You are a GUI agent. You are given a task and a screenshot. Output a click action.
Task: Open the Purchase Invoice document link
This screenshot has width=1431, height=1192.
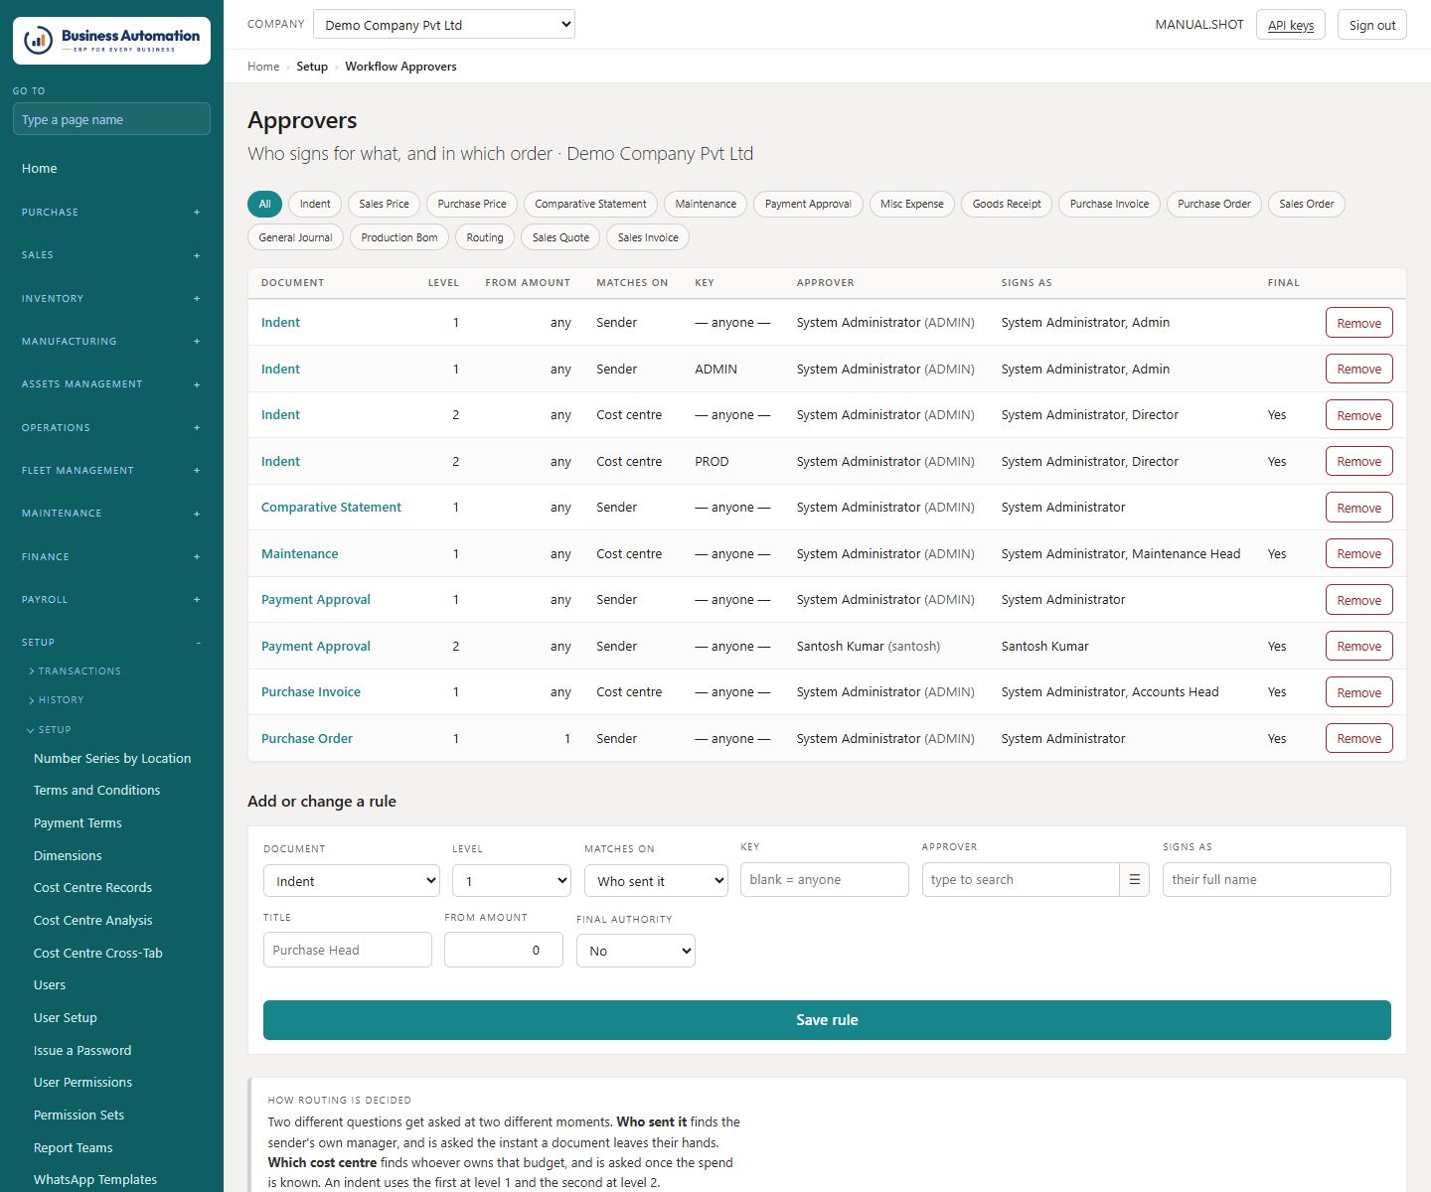(311, 691)
